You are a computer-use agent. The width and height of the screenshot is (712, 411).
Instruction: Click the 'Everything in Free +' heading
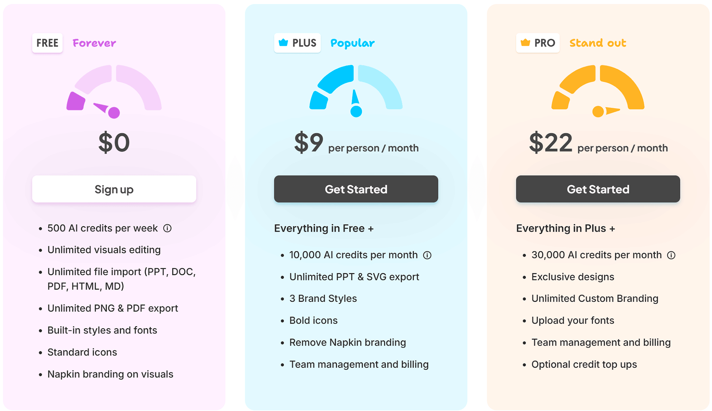pos(324,228)
